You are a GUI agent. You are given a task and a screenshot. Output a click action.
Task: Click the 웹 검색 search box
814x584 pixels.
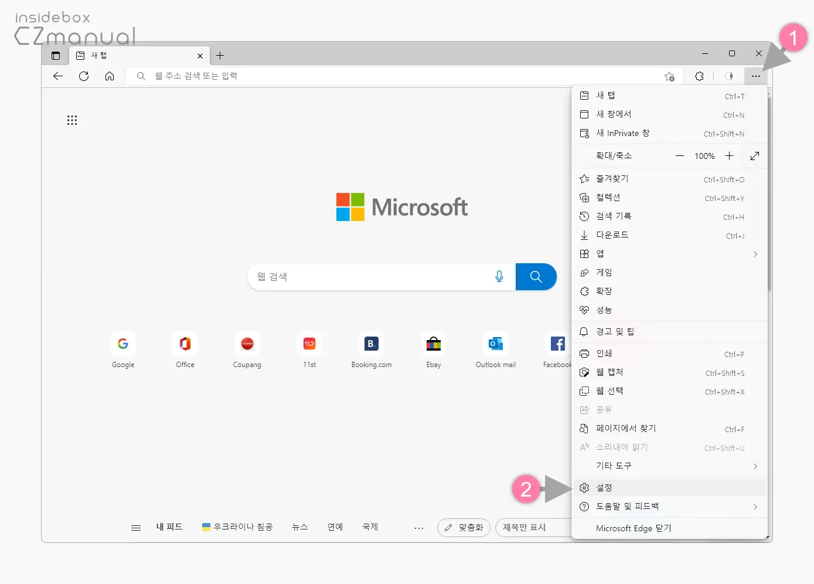pos(382,277)
